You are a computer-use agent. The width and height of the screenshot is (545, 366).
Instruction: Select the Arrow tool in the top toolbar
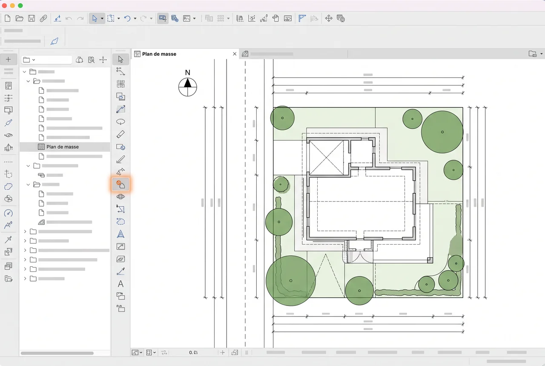(95, 18)
